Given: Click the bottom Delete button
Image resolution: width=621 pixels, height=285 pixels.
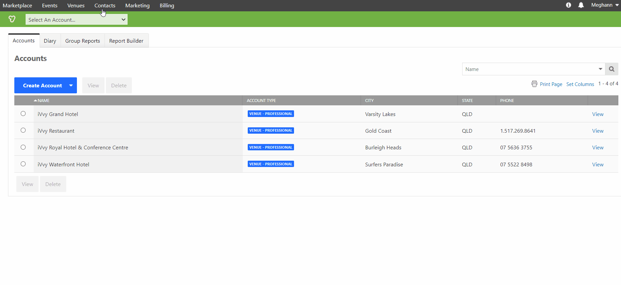Looking at the screenshot, I should pos(53,184).
